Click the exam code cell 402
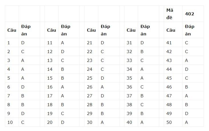This screenshot has height=131, width=209. click(x=190, y=14)
